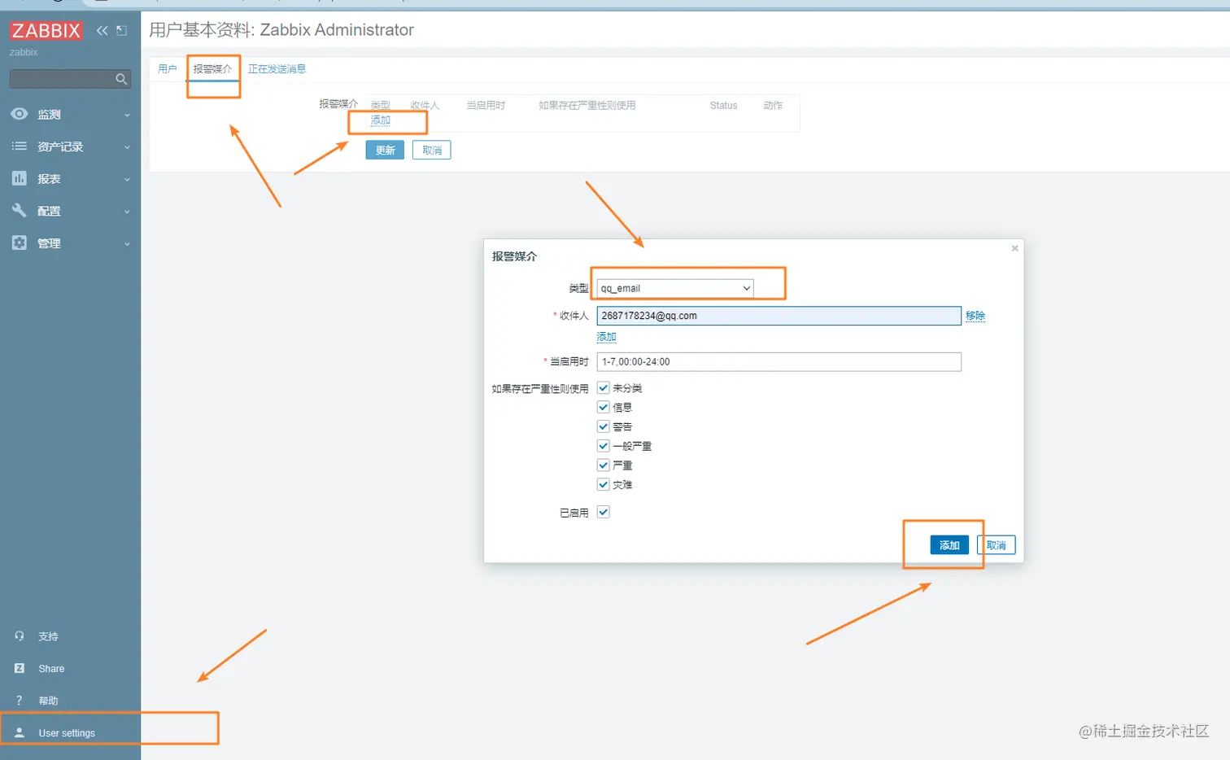Click the question mark icon for 帮助

20,701
